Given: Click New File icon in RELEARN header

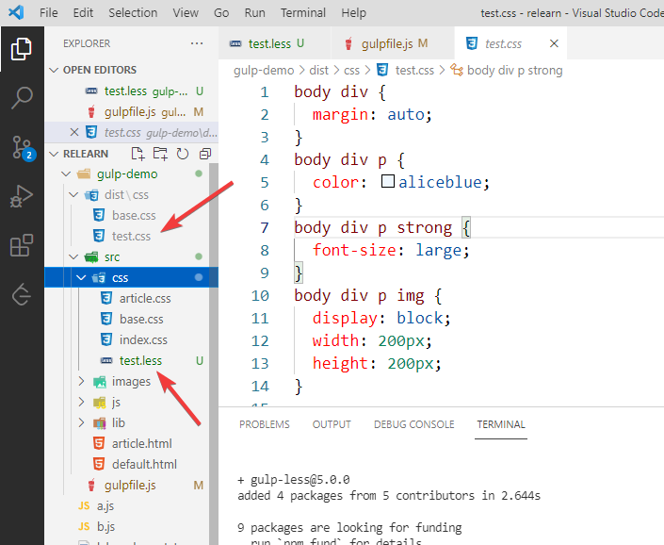Looking at the screenshot, I should coord(138,154).
